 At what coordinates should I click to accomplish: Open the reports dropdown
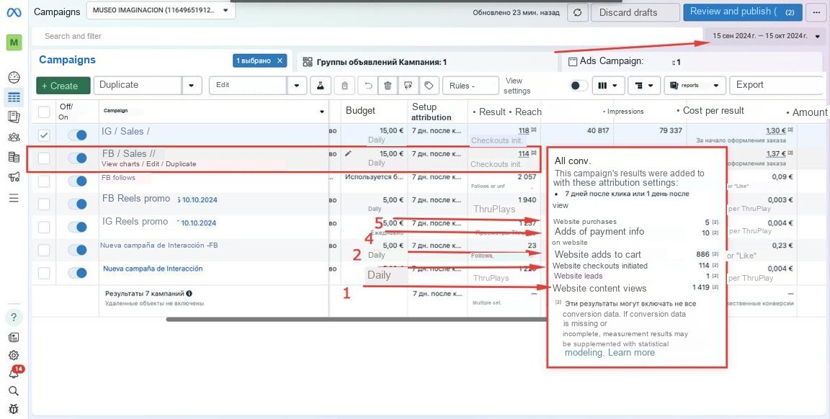click(694, 85)
